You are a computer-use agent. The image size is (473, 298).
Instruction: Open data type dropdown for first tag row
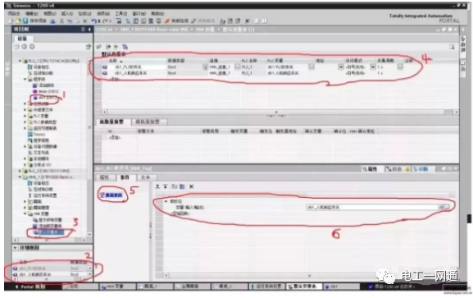tap(205, 67)
